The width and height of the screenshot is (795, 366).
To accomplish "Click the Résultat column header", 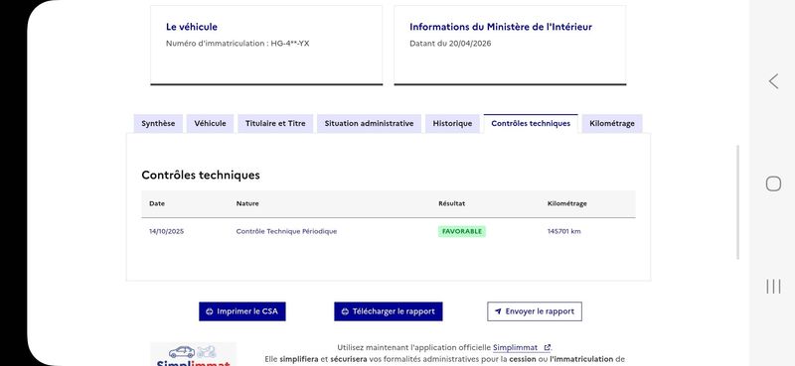I will (452, 203).
